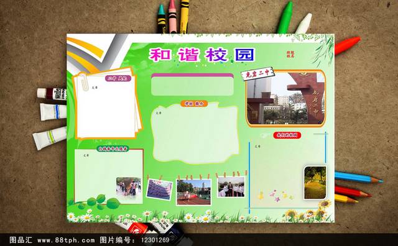Image resolution: width=398 pixels, height=246 pixels.
Task: Click the red class and name text
Action: [x=290, y=54]
